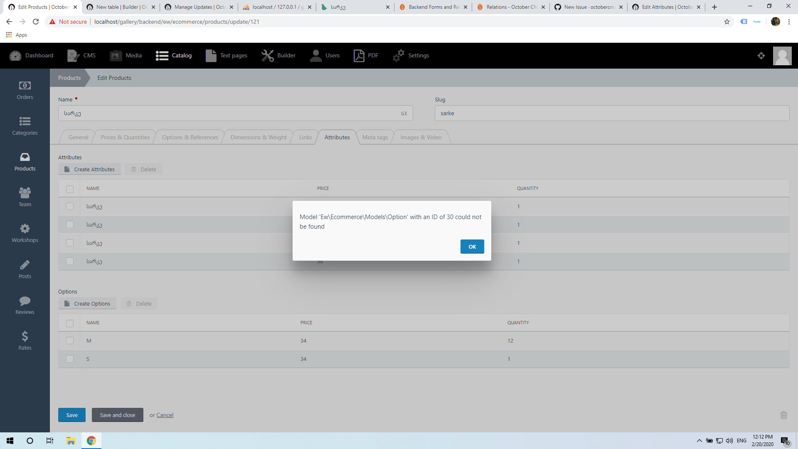The height and width of the screenshot is (449, 798).
Task: Click the Team sidebar icon
Action: [25, 195]
